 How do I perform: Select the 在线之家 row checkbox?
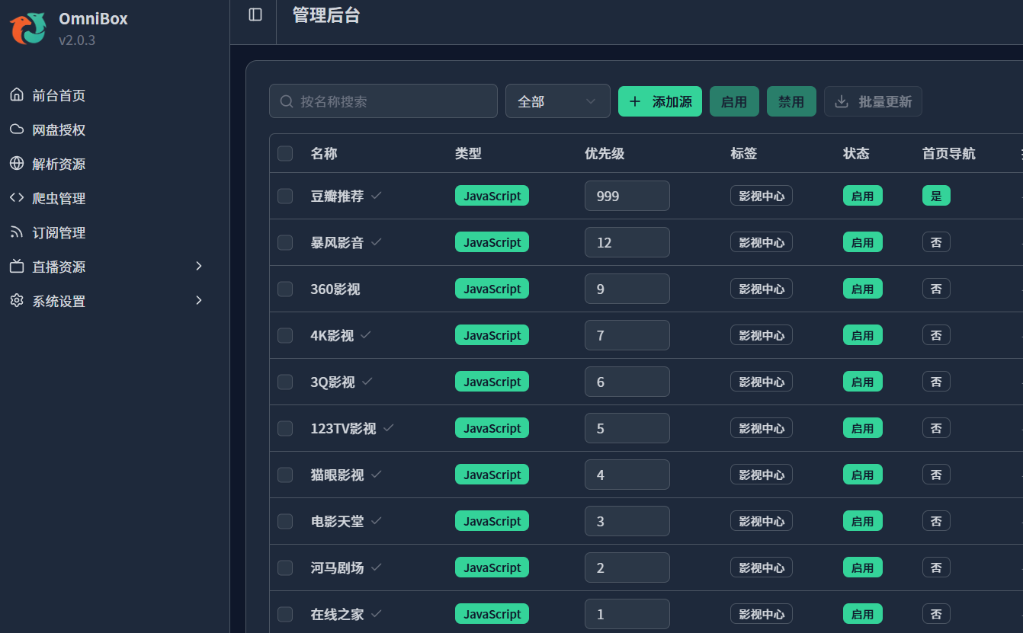coord(285,614)
